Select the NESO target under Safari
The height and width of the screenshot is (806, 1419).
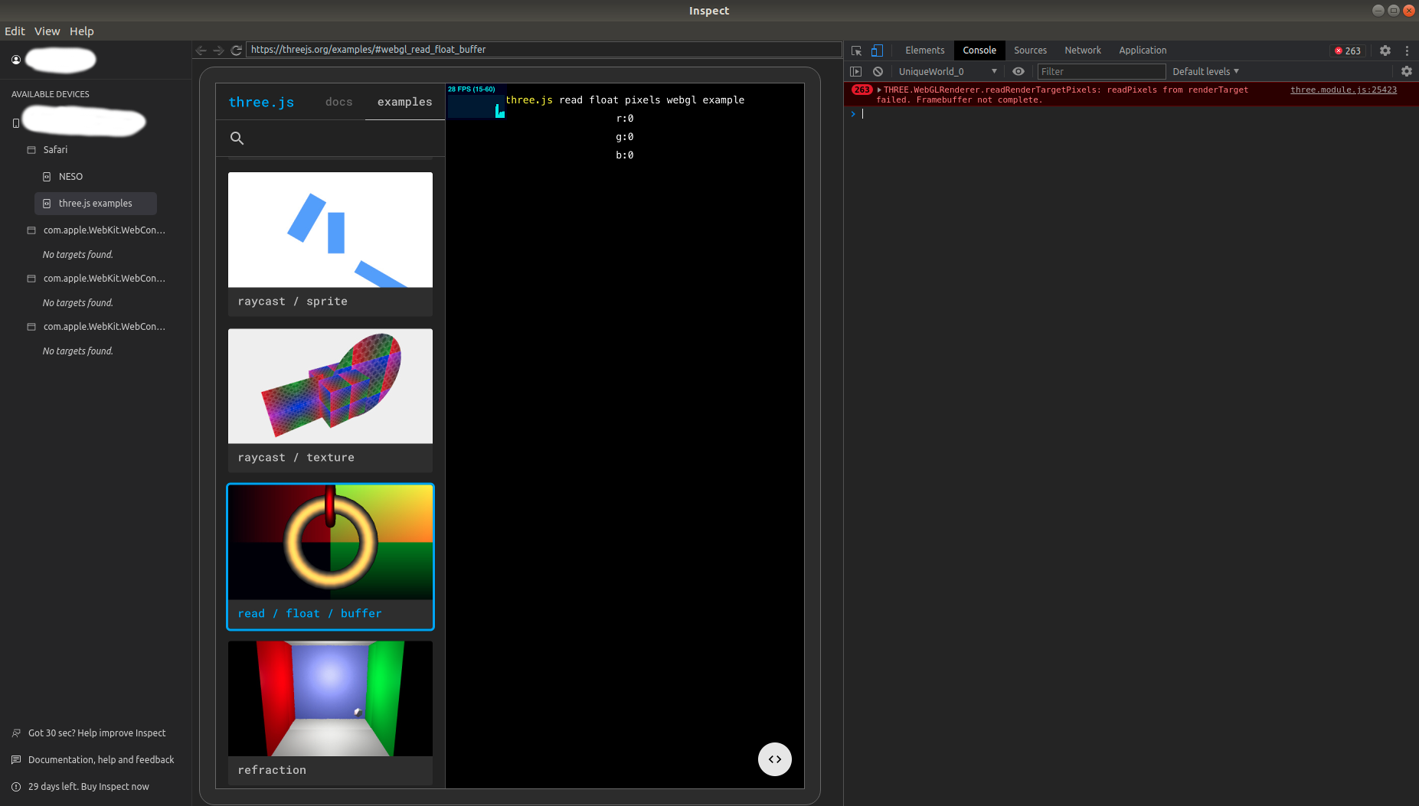coord(70,176)
